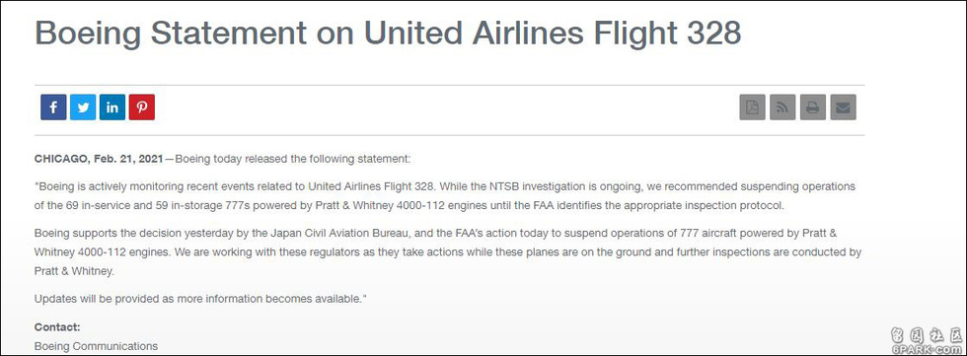Share on LinkedIn using the blue icon
Viewport: 967px width, 356px height.
pyautogui.click(x=112, y=107)
